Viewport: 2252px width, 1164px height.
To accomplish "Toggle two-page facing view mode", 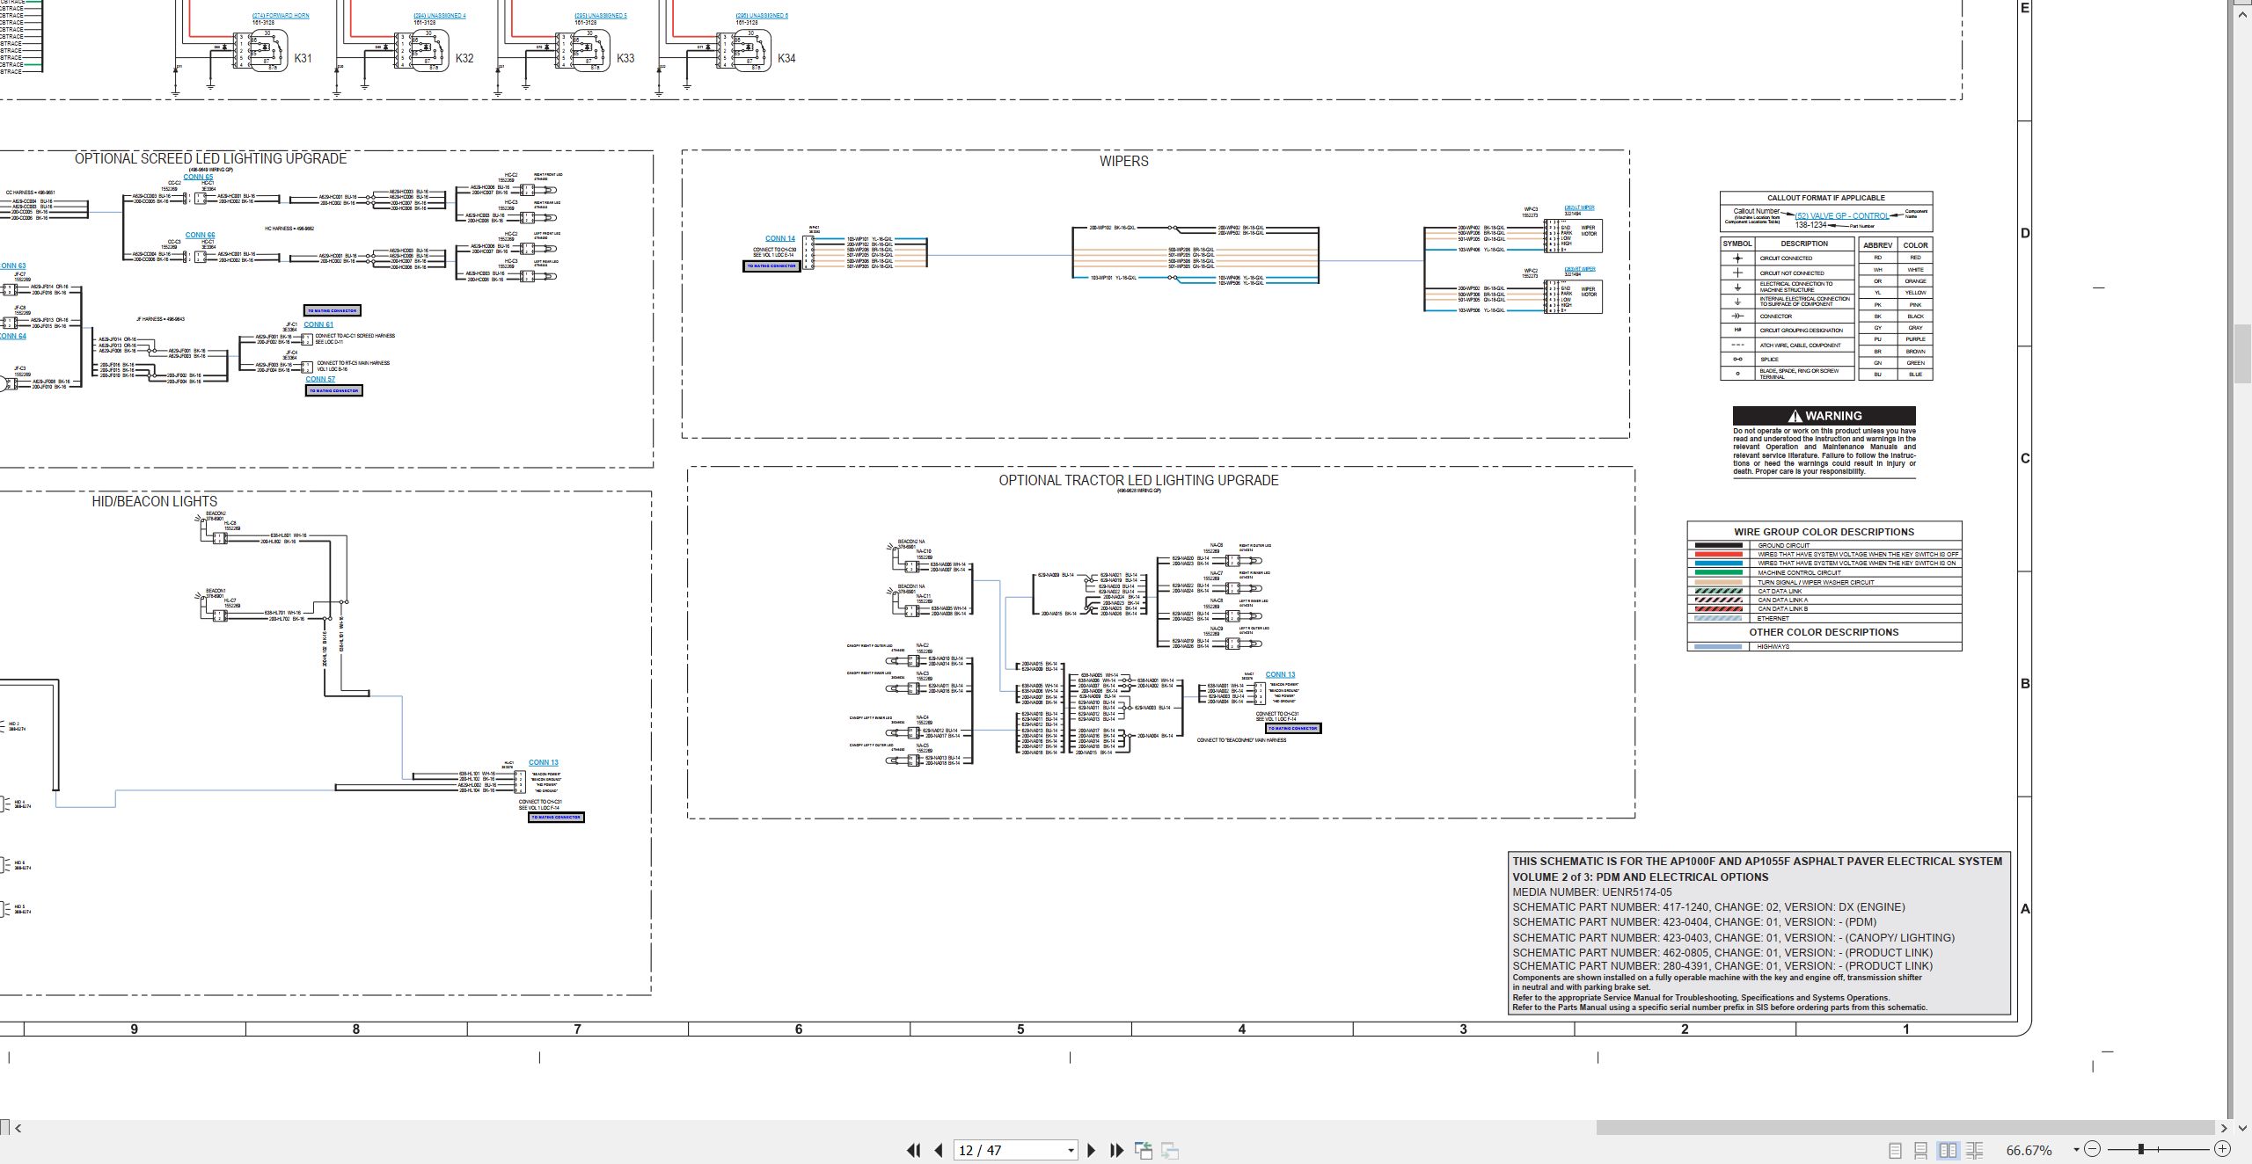I will pos(1948,1150).
